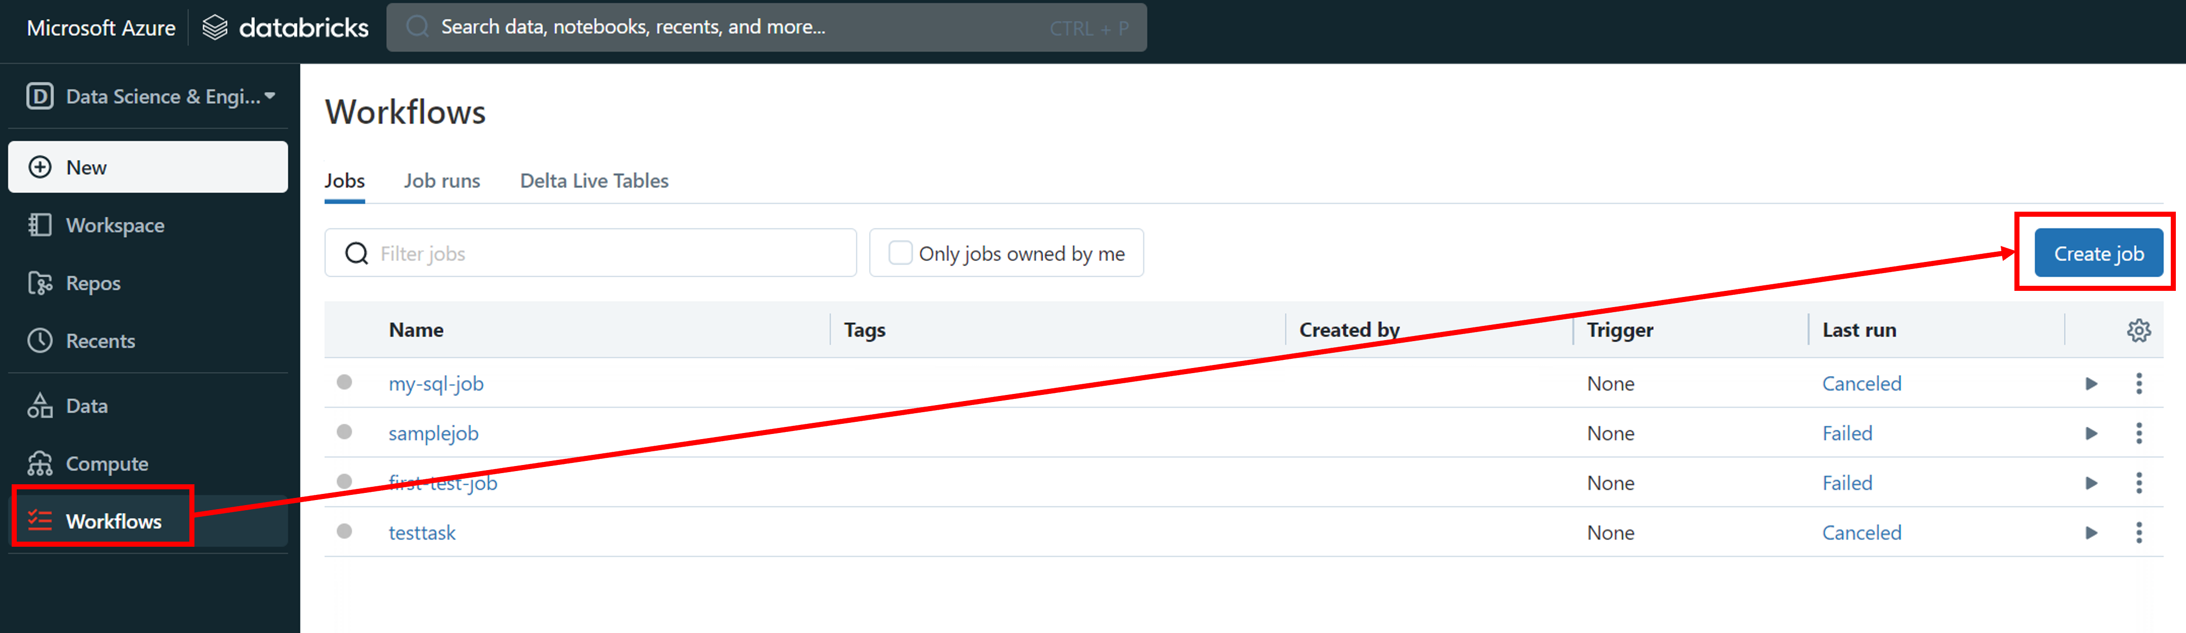Run the testtask job now

click(x=2091, y=533)
